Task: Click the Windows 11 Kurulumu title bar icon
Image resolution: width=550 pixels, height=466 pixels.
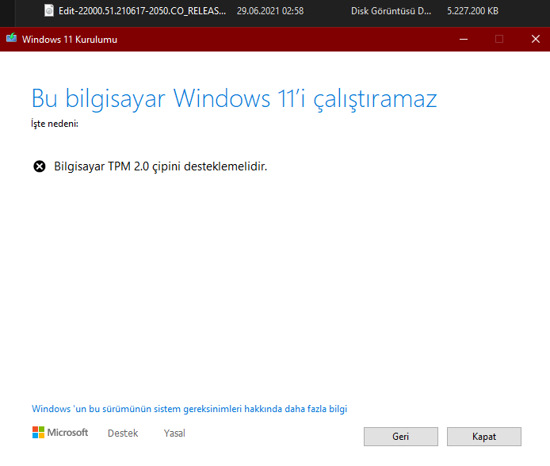Action: (x=12, y=38)
